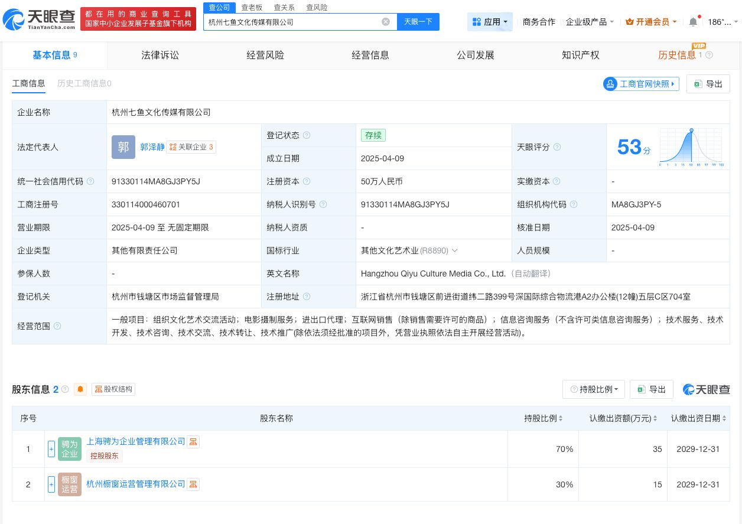742x524 pixels.
Task: Click the help icon next to 注册资本
Action: click(x=307, y=181)
